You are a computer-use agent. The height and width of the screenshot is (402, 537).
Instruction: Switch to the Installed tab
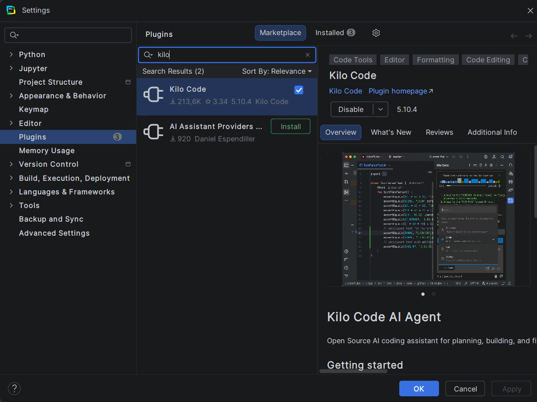[x=330, y=32]
